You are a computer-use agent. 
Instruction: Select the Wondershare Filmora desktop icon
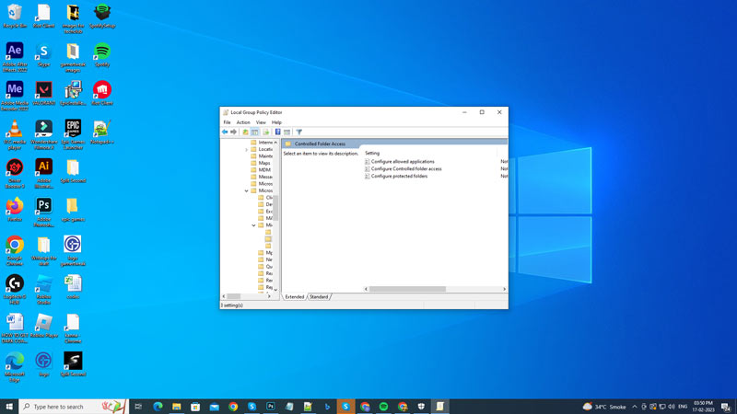(x=43, y=134)
